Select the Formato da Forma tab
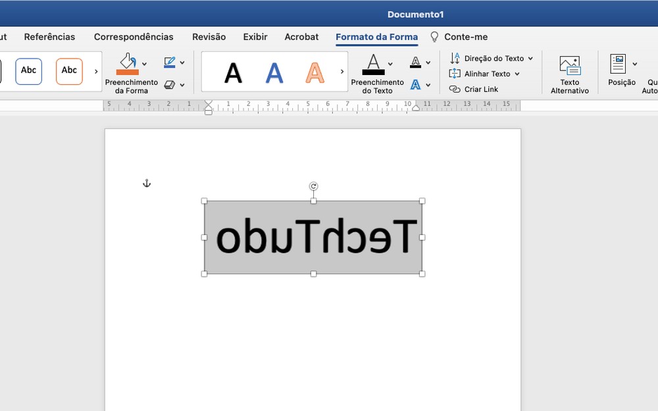Image resolution: width=658 pixels, height=411 pixels. coord(377,37)
